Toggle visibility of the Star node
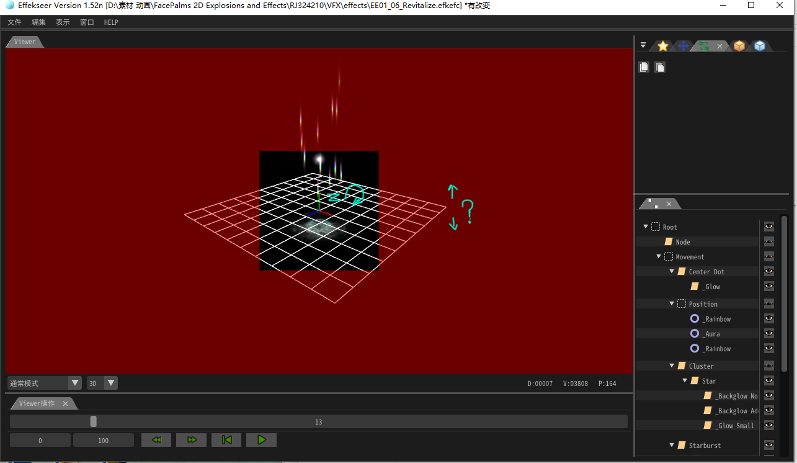Image resolution: width=797 pixels, height=463 pixels. coord(769,381)
